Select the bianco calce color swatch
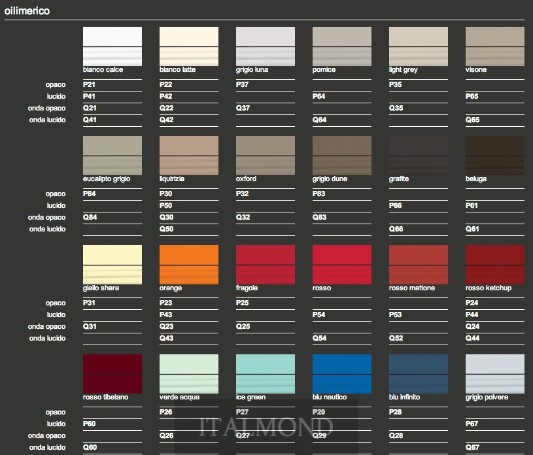This screenshot has height=455, width=533. point(112,46)
